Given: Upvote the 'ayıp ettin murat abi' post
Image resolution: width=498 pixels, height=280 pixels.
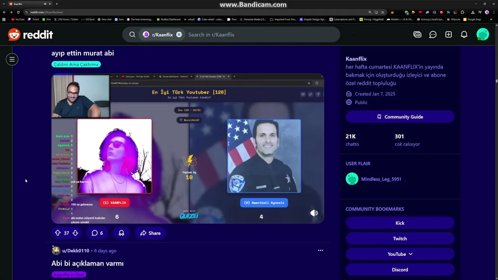Looking at the screenshot, I should (x=58, y=233).
